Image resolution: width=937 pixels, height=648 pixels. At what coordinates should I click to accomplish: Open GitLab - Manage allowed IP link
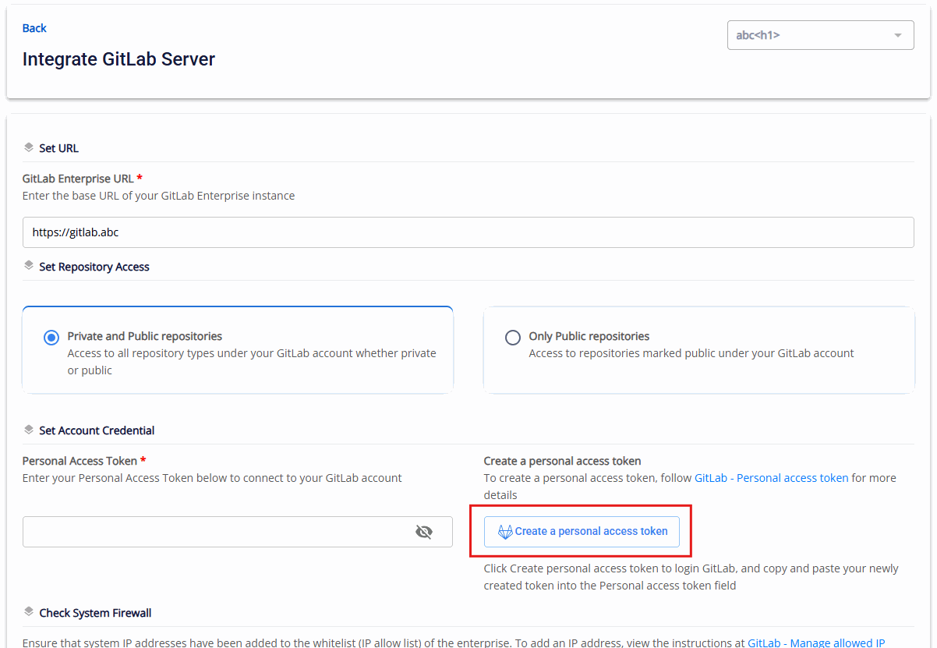816,643
